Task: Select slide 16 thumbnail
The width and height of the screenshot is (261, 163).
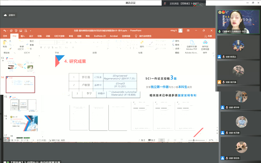Action: (x=23, y=123)
